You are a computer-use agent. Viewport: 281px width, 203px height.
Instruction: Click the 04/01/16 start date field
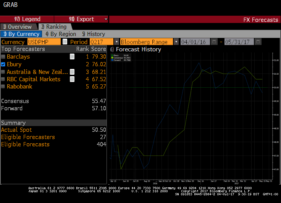(195, 42)
